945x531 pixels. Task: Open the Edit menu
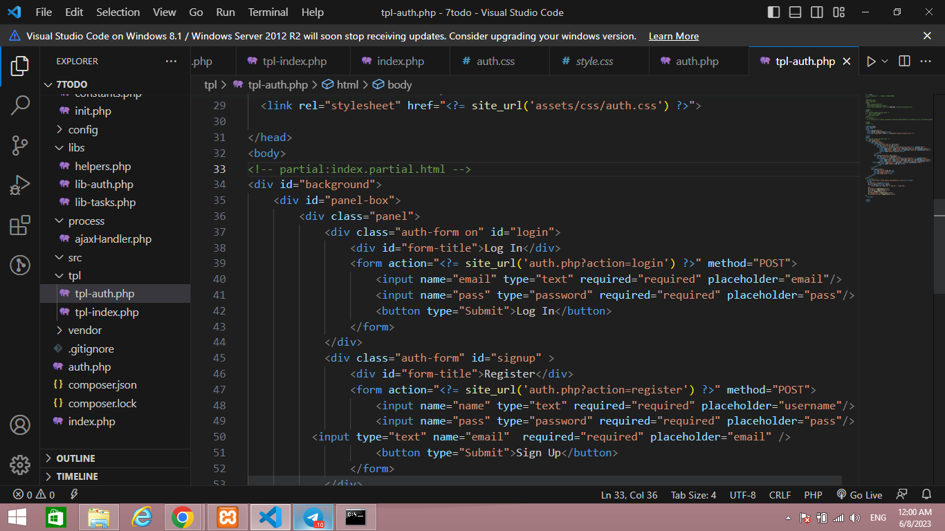pyautogui.click(x=74, y=12)
